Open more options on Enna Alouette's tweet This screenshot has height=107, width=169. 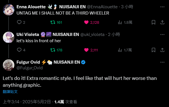[162, 7]
